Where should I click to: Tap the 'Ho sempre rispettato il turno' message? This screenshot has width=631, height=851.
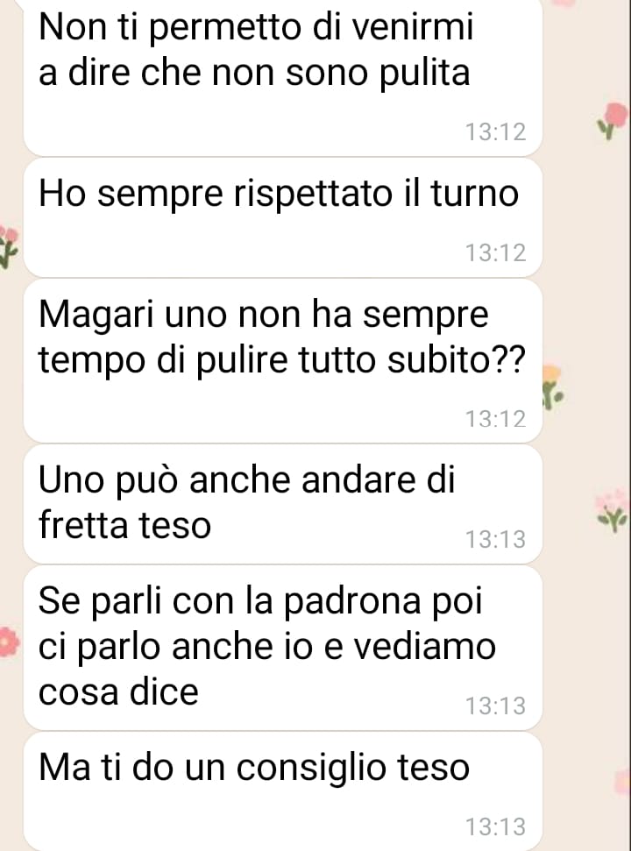coord(283,218)
